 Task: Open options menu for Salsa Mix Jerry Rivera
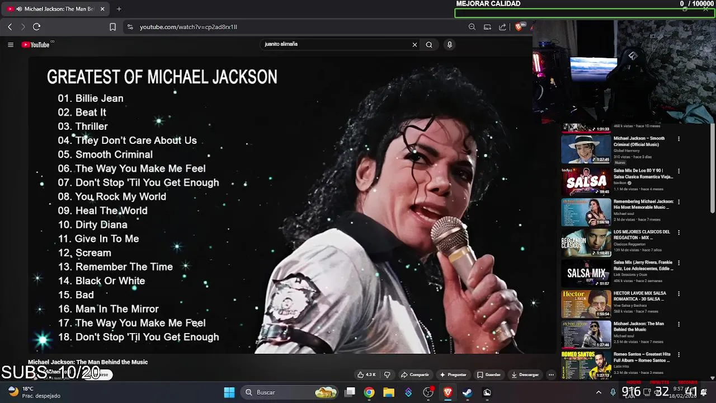coord(679,263)
